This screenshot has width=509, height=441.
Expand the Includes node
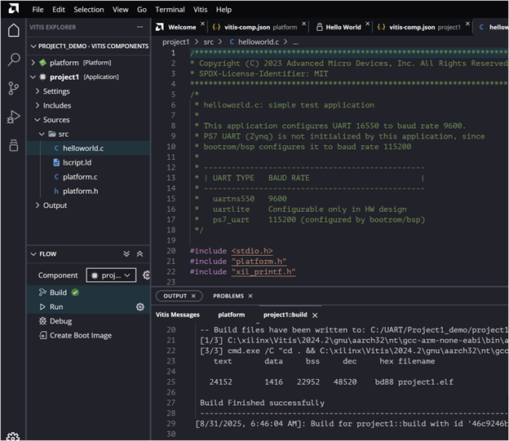(38, 105)
